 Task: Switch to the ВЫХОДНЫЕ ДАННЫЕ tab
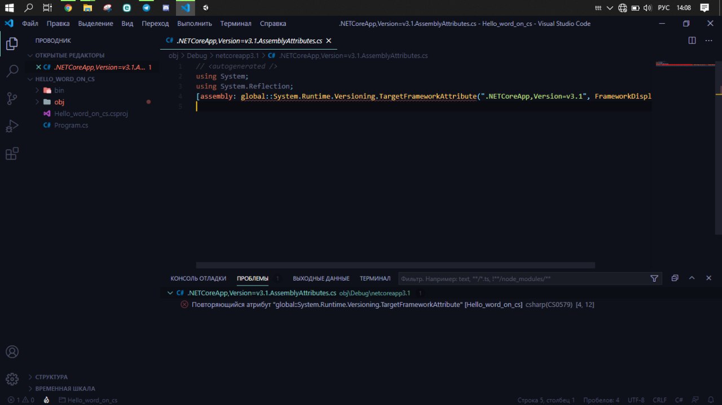pos(321,278)
